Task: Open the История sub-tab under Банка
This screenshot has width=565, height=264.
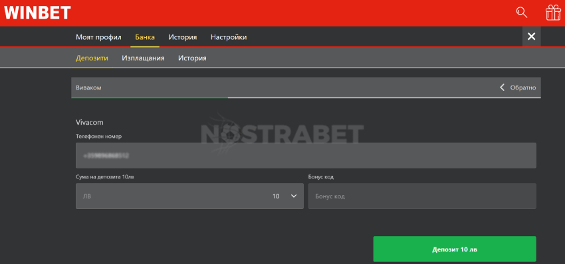Action: tap(192, 58)
